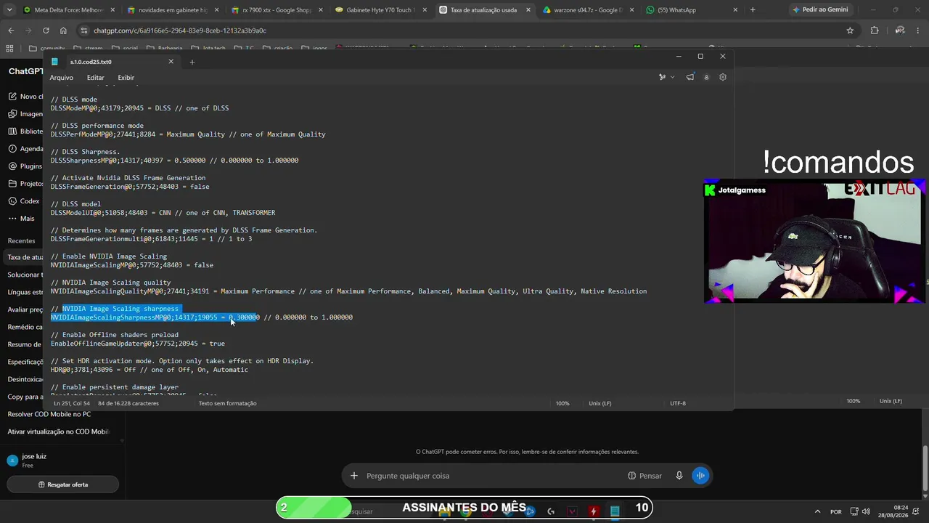929x523 pixels.
Task: Close the s.1.0.cod25.txt0 Notepad tab
Action: pyautogui.click(x=171, y=62)
